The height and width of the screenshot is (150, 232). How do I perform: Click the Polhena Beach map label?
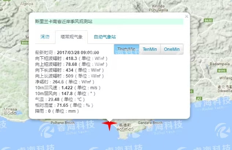63,123
